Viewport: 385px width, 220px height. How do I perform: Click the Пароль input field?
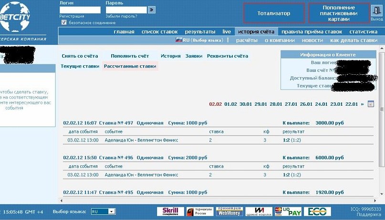tap(126, 10)
